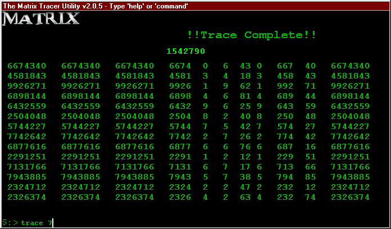Click the two-digit value 85

coord(311,177)
